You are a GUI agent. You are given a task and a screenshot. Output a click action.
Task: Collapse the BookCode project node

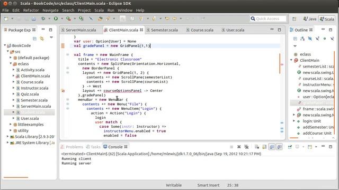[x=5, y=45]
